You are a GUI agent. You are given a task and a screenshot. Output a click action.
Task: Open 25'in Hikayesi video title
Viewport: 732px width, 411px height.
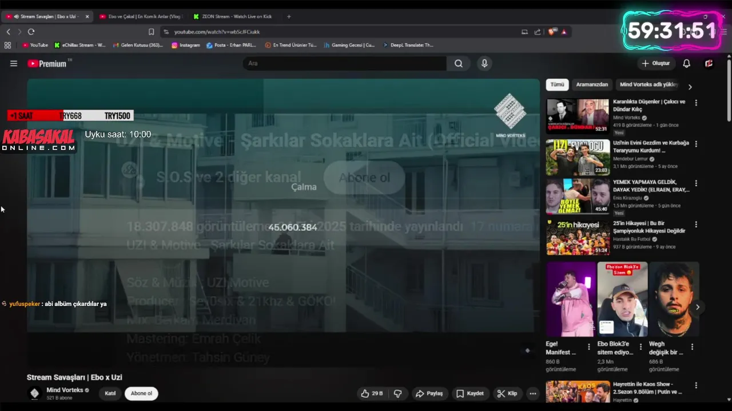(649, 227)
